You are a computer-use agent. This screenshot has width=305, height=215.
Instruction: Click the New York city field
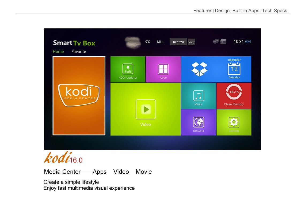pyautogui.click(x=179, y=42)
